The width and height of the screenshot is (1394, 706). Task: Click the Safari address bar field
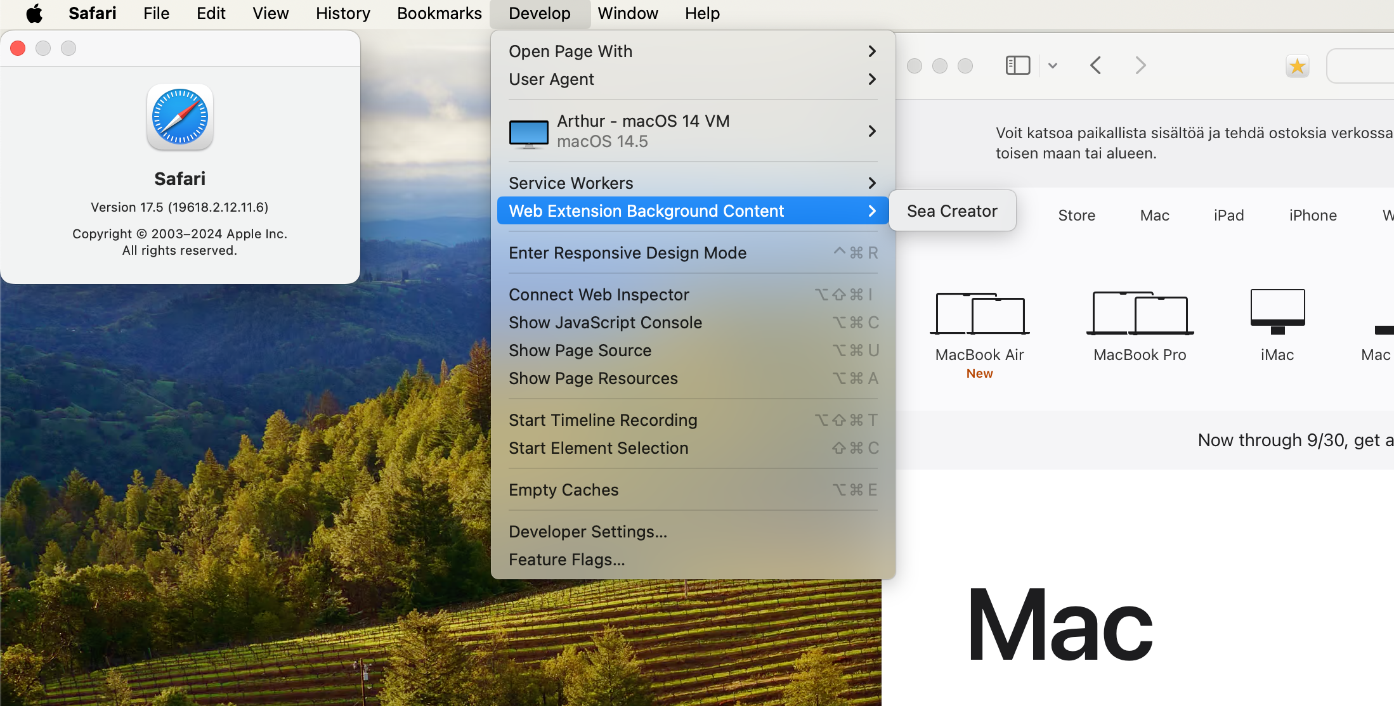coord(1364,66)
